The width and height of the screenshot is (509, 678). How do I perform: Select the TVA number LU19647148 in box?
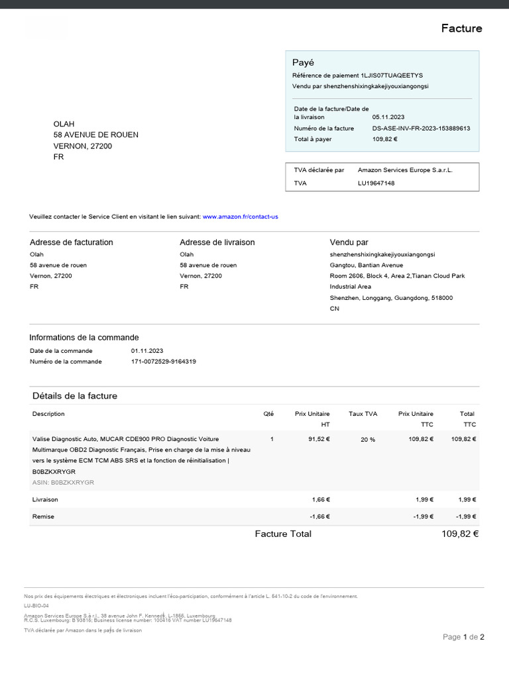[x=376, y=183]
